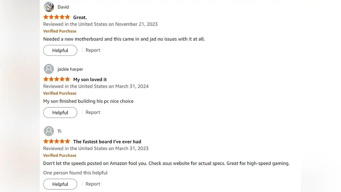Image resolution: width=341 pixels, height=192 pixels.
Task: Click jackie harper's default avatar icon
Action: 49,69
